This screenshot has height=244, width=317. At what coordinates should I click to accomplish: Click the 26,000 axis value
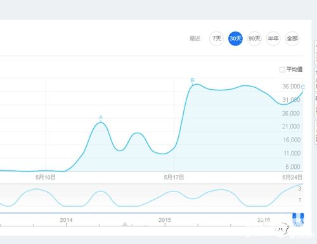click(x=291, y=113)
